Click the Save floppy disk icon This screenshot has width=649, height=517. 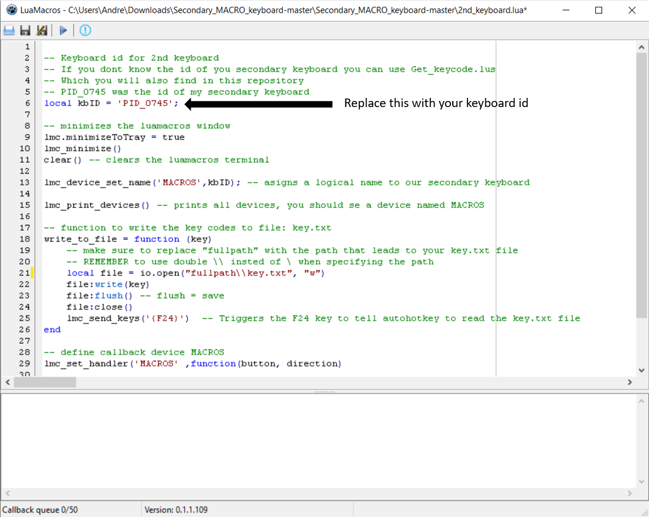(25, 30)
